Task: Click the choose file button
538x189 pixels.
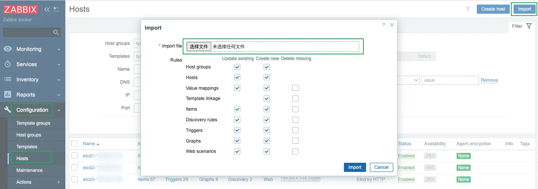Action: pyautogui.click(x=199, y=46)
